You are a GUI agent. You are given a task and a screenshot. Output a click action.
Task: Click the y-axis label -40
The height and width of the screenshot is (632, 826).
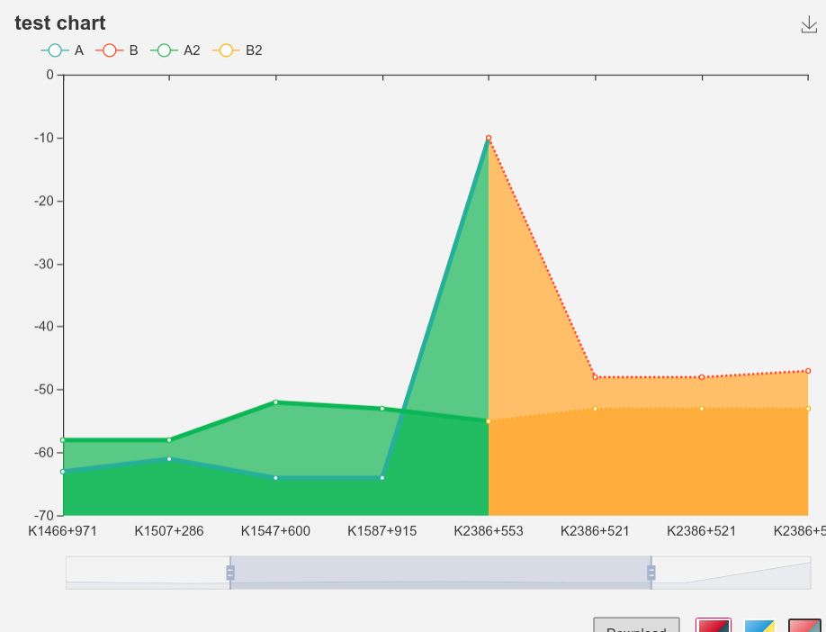tap(44, 327)
